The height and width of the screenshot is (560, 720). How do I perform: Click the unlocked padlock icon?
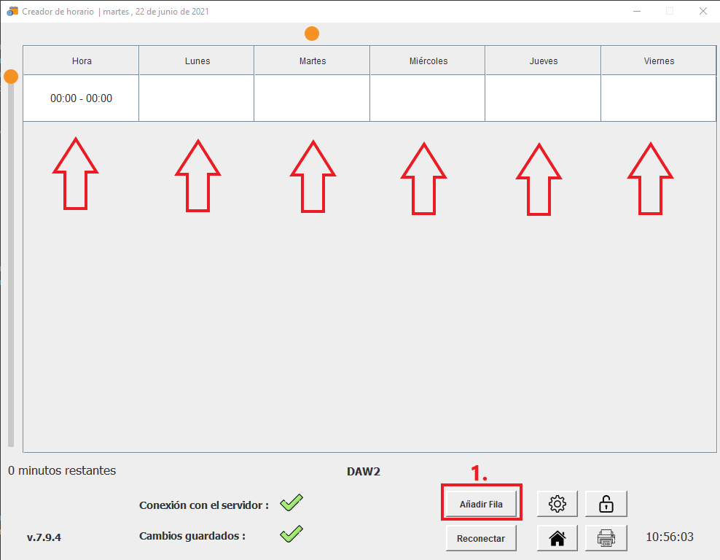(x=606, y=504)
